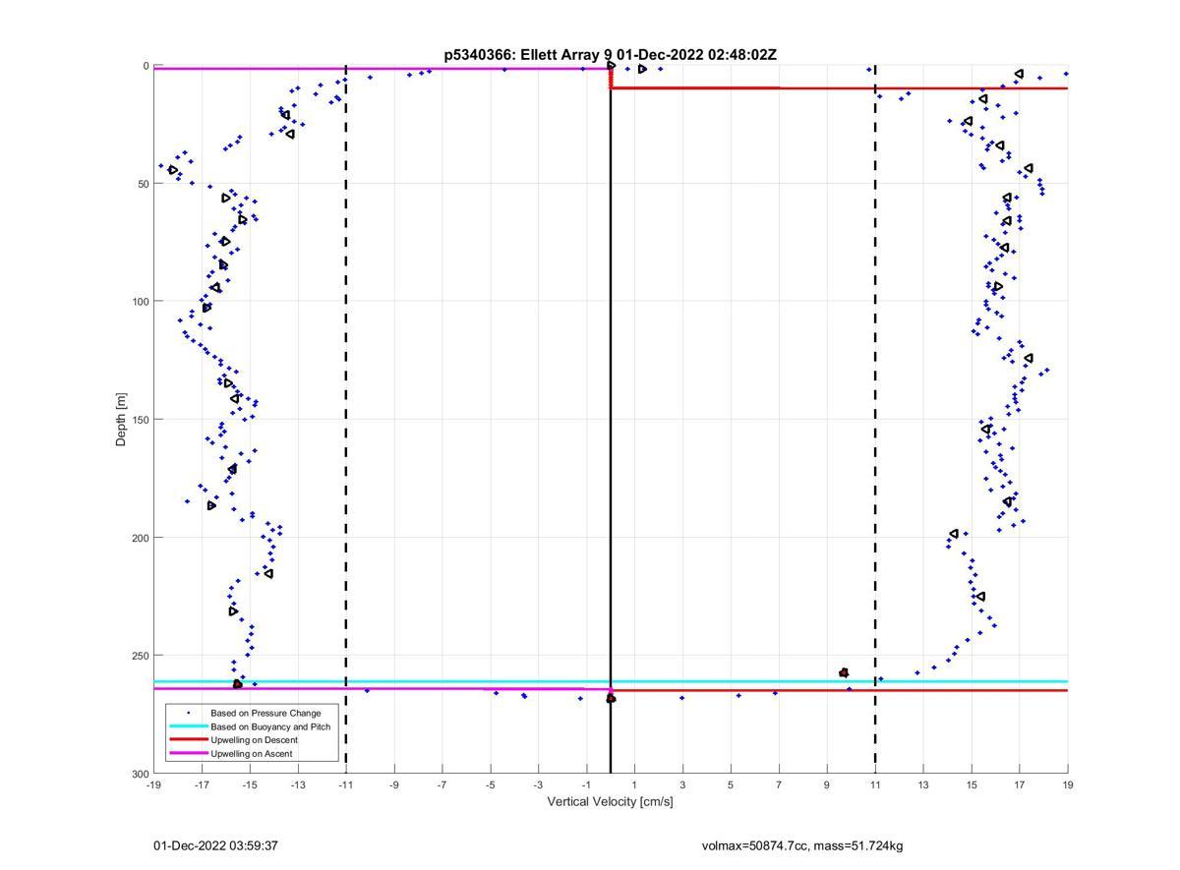Click legend entry "Based on Buoyancy and Pitch"
The height and width of the screenshot is (870, 1180).
tap(270, 726)
